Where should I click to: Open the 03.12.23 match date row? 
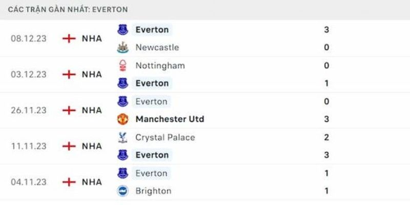tap(205, 74)
